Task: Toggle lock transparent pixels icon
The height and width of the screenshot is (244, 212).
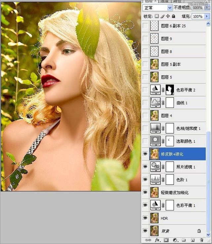Action: coord(157,16)
